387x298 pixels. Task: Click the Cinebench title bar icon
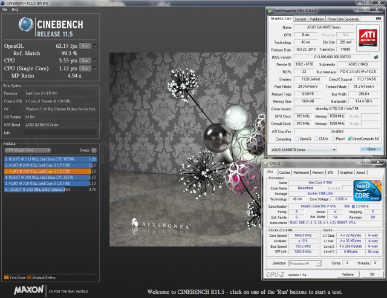point(2,3)
